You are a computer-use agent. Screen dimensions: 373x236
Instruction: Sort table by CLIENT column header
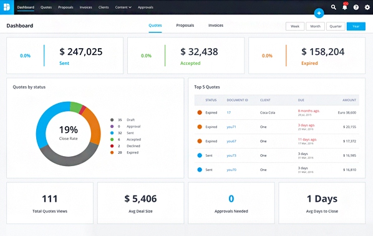[265, 100]
